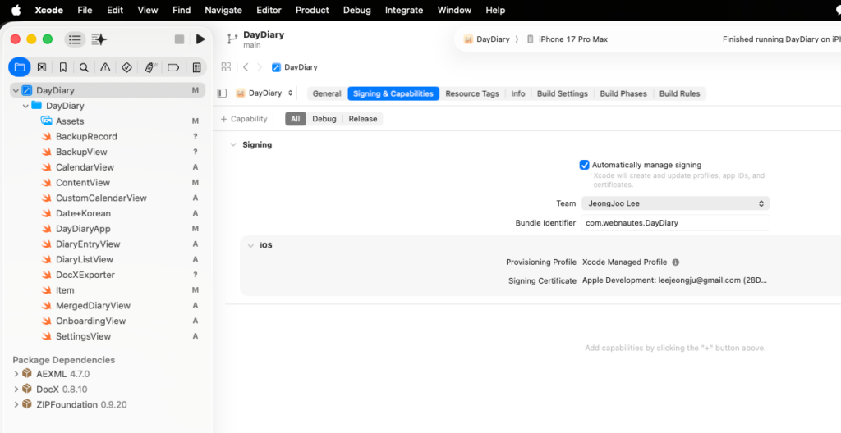Select the Debug configuration filter
Viewport: 841px width, 433px height.
tap(324, 119)
